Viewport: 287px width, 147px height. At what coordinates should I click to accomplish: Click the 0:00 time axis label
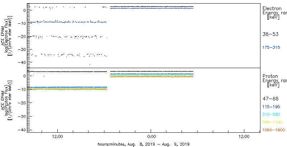click(x=151, y=136)
